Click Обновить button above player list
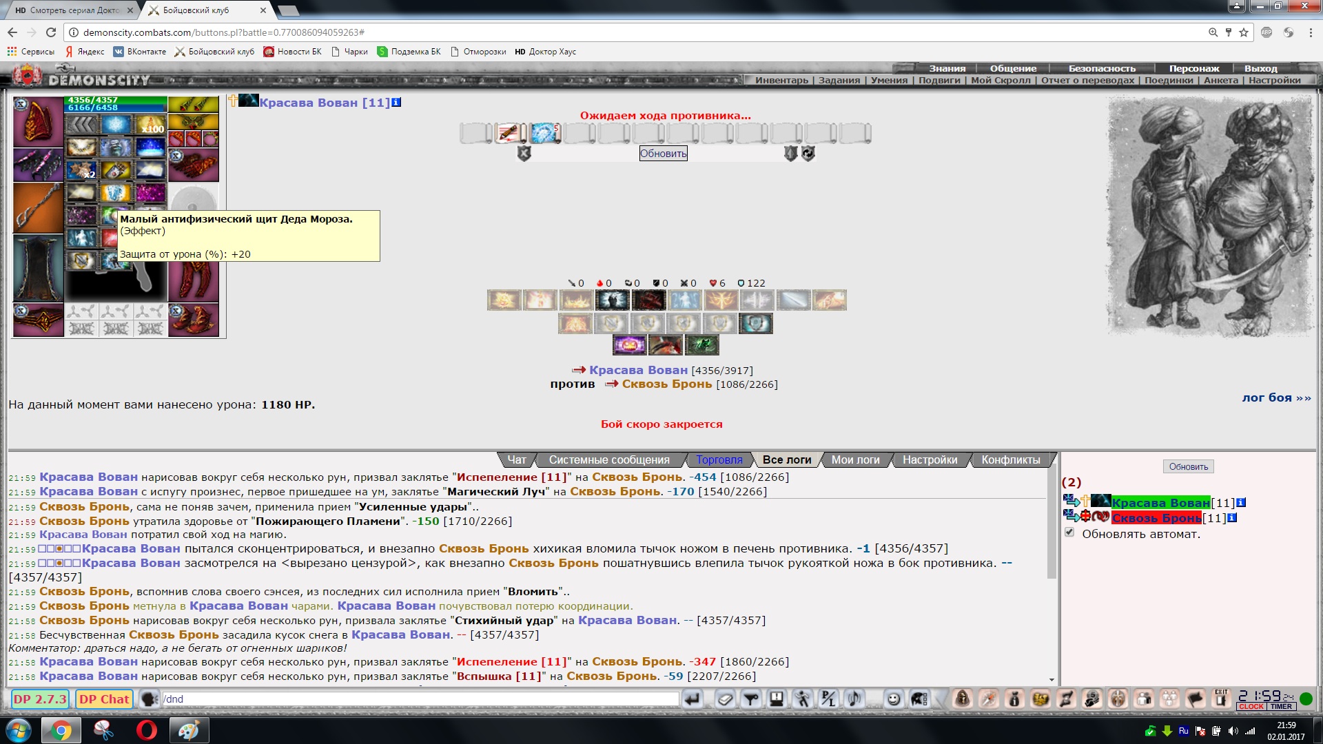The image size is (1323, 744). [x=1188, y=466]
